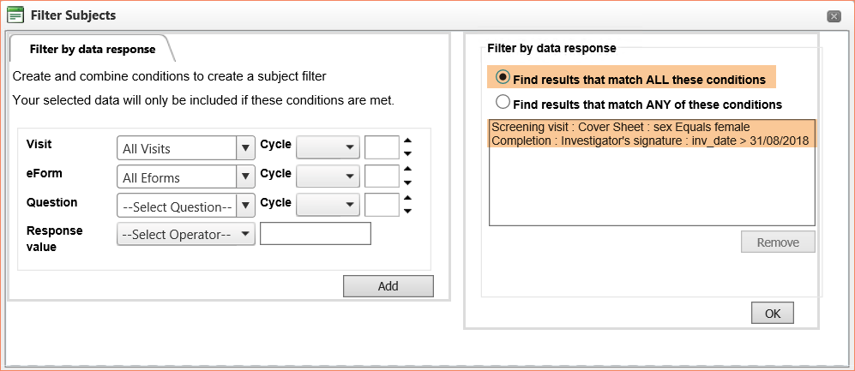Click the OK button
The width and height of the screenshot is (855, 371).
773,314
